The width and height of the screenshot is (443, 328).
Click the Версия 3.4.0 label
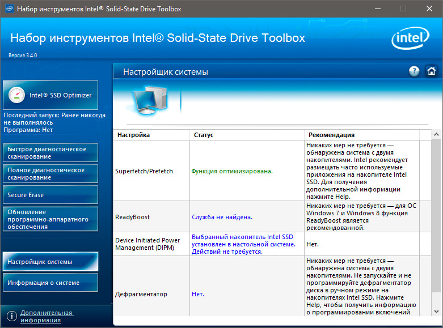23,56
